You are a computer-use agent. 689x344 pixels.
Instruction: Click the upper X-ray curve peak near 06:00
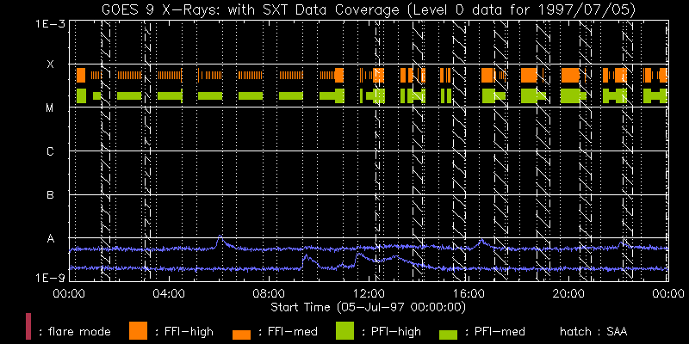220,236
